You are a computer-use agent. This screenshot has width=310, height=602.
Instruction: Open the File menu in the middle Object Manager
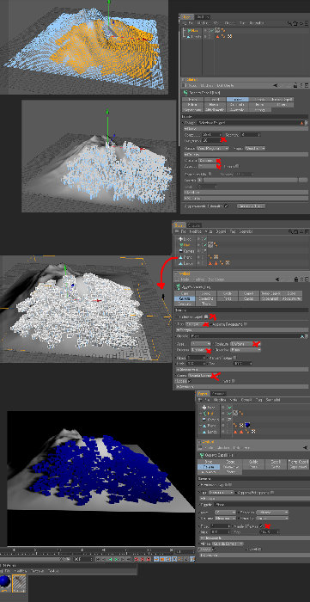(x=183, y=232)
